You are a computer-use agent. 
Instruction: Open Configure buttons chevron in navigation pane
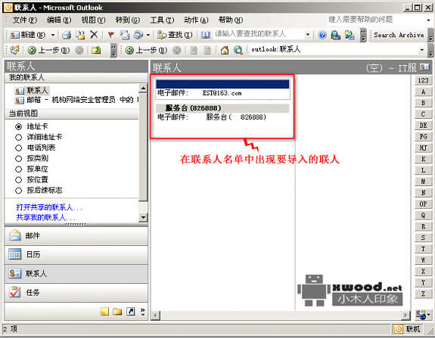pyautogui.click(x=142, y=312)
